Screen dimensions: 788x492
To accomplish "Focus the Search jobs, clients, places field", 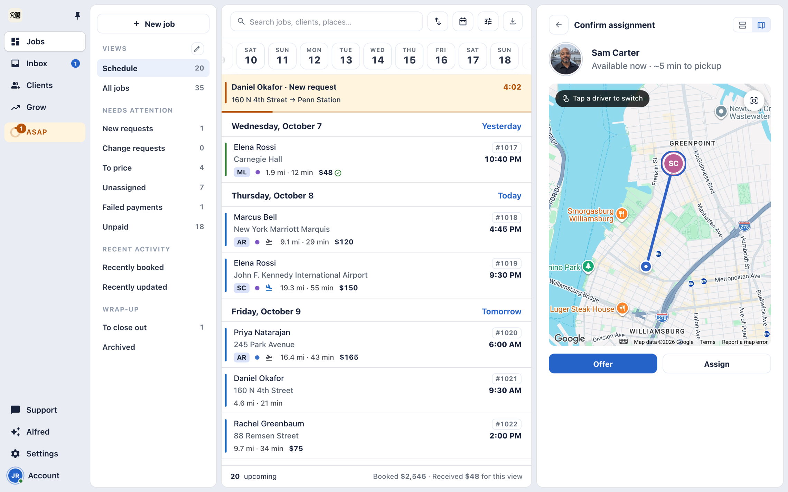I will point(327,22).
